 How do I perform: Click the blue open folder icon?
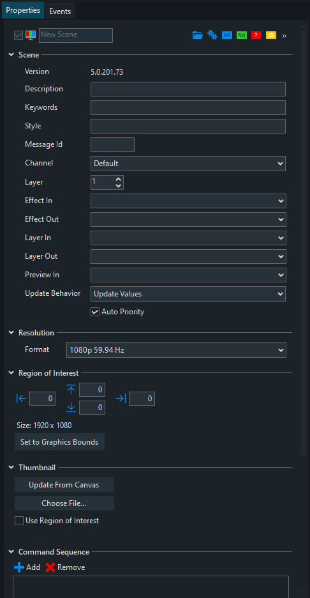197,35
